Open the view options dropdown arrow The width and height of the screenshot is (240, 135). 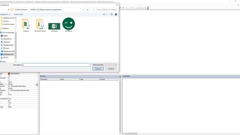[107, 14]
